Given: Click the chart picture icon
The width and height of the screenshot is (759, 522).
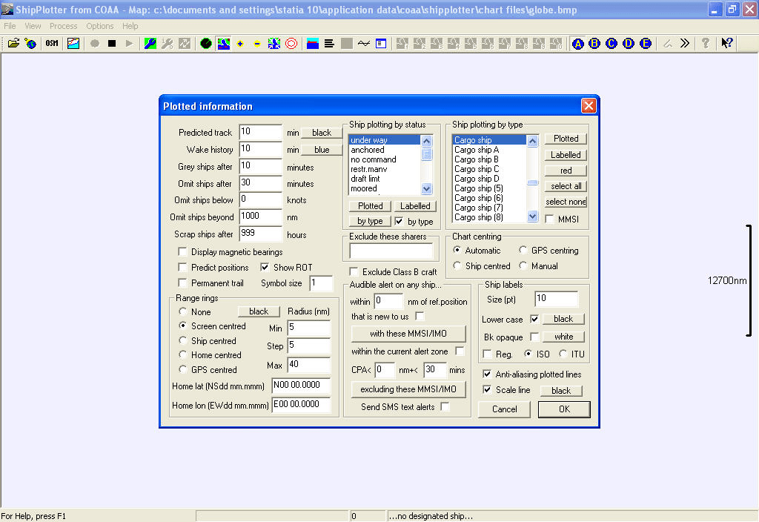Looking at the screenshot, I should click(x=73, y=44).
